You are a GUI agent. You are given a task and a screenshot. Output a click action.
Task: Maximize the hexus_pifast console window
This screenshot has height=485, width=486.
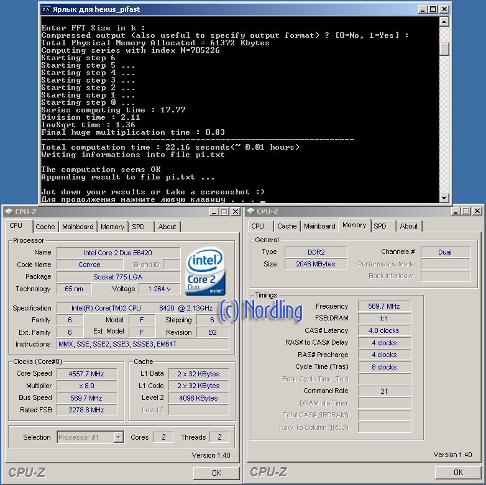pyautogui.click(x=433, y=9)
